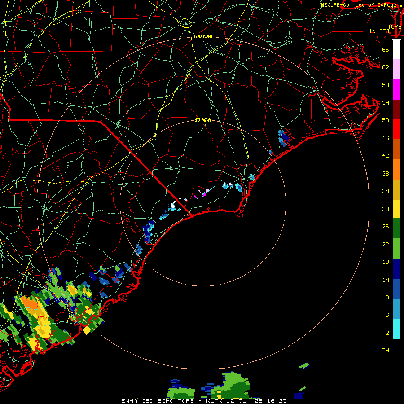Click the gold legend swatch
The width and height of the screenshot is (404, 404).
[396, 190]
